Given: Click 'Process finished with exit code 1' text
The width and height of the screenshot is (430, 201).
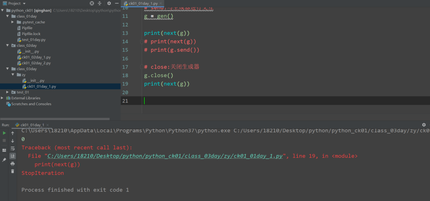Looking at the screenshot, I should tap(75, 190).
